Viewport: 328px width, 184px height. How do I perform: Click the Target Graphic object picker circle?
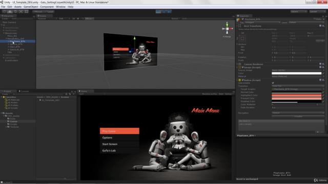pos(323,89)
